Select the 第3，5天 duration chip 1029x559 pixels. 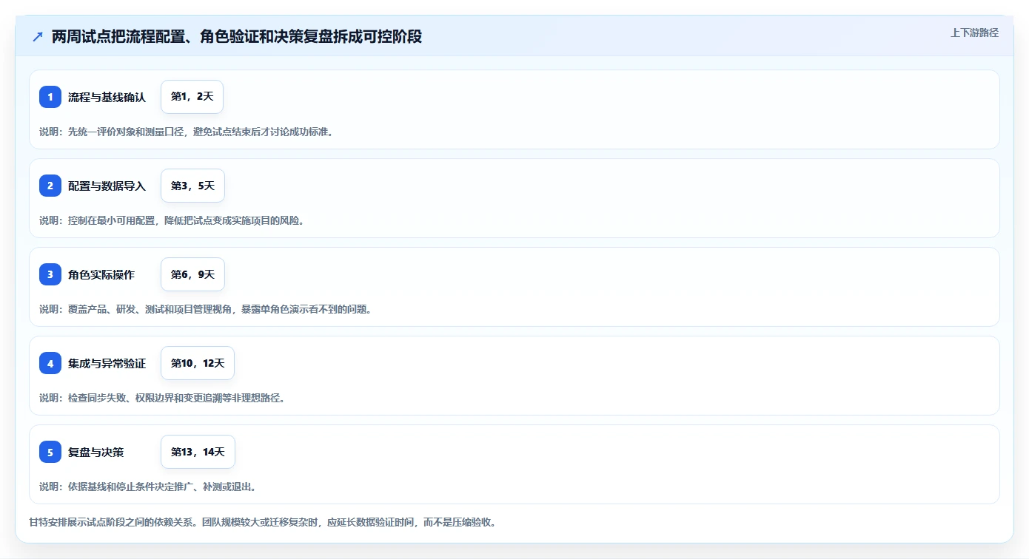point(192,186)
